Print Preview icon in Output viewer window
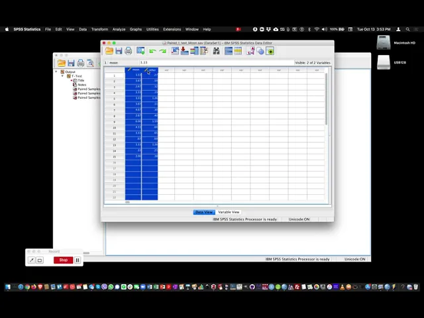The width and height of the screenshot is (424, 318). coord(90,63)
